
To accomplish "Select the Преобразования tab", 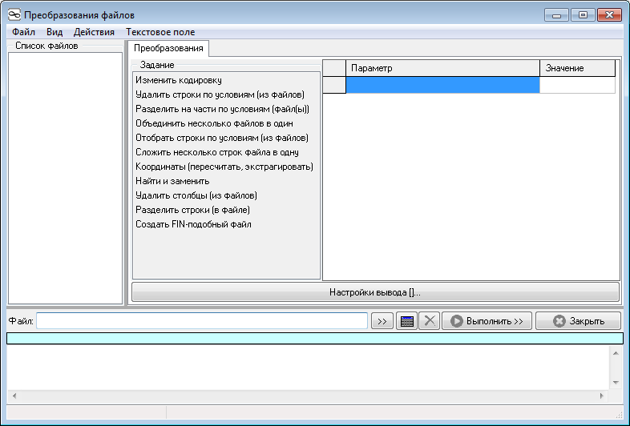I will tap(168, 48).
